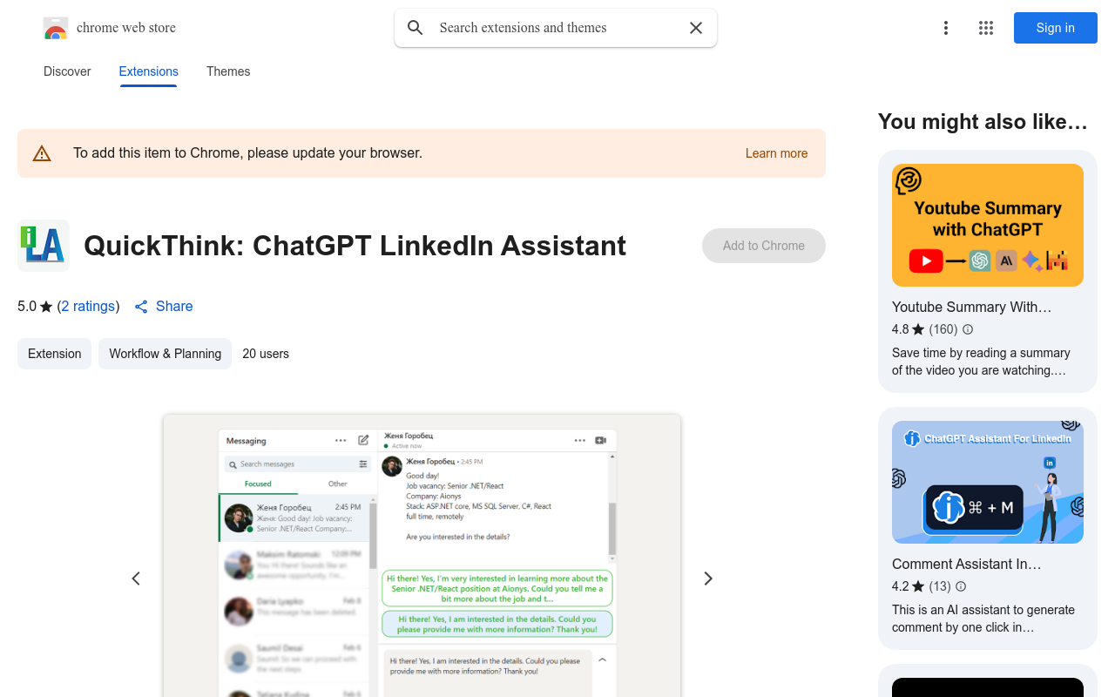
Task: Click the chrome web store title text
Action: 126,28
